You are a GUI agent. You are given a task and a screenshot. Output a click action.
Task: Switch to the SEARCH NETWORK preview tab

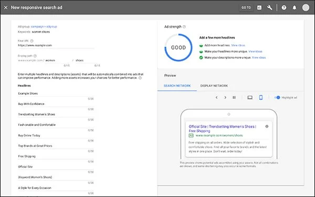point(177,86)
